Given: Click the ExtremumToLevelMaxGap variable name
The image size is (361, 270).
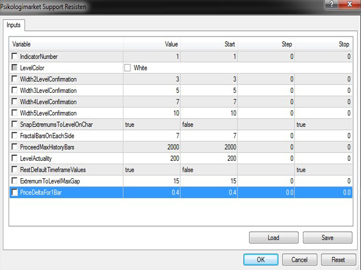Looking at the screenshot, I should (50, 181).
